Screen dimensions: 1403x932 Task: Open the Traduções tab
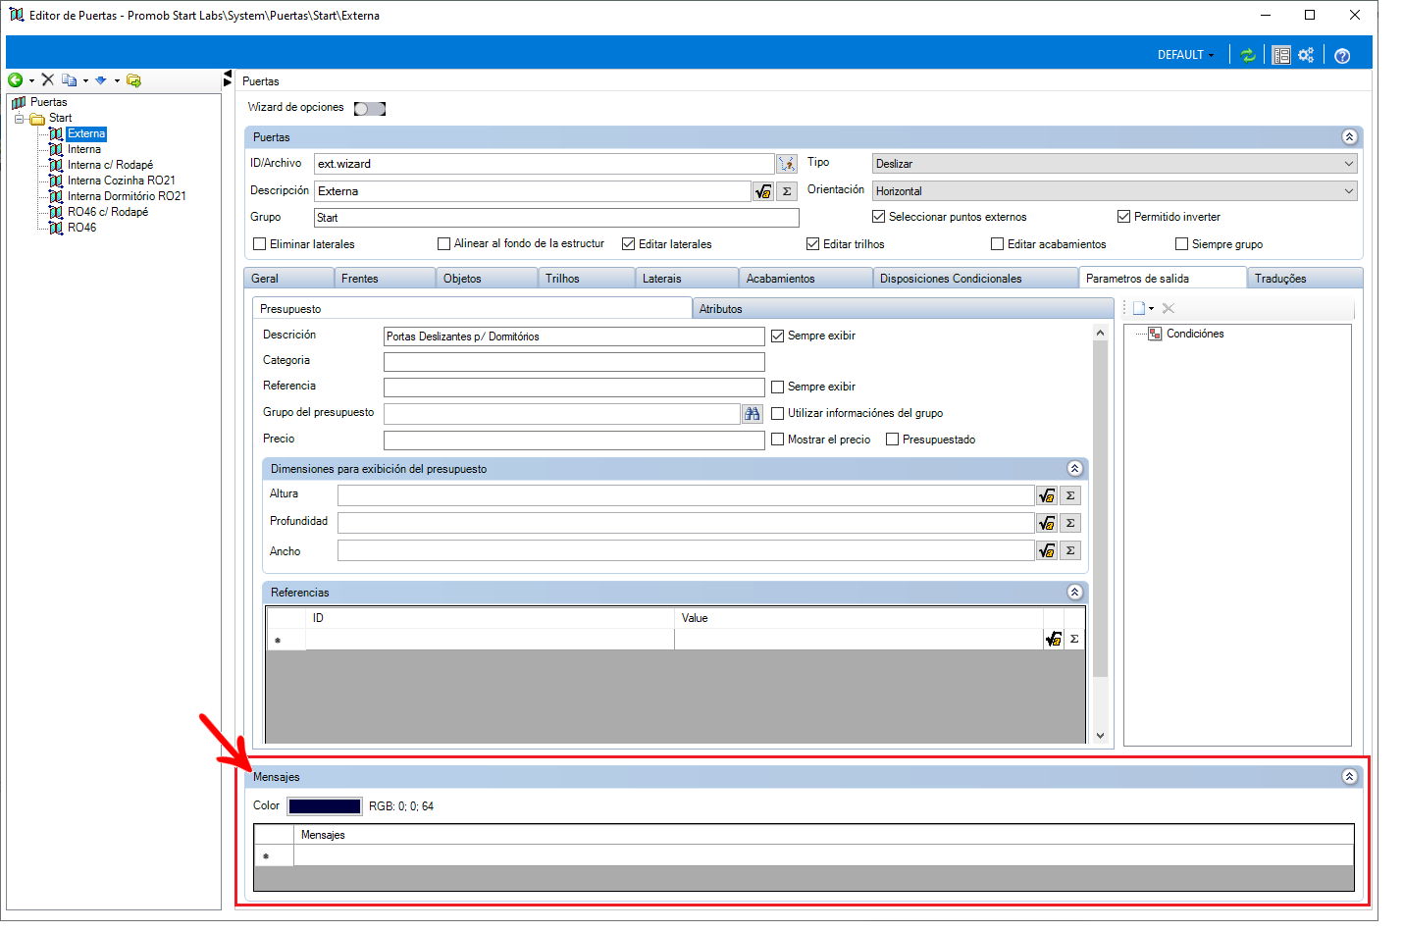[x=1305, y=279]
